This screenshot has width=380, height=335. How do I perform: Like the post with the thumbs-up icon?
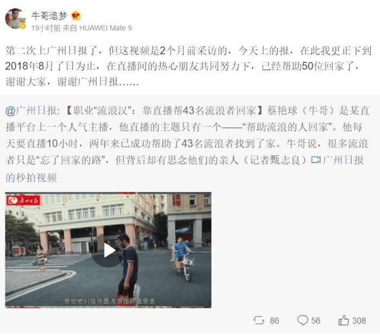pyautogui.click(x=344, y=320)
